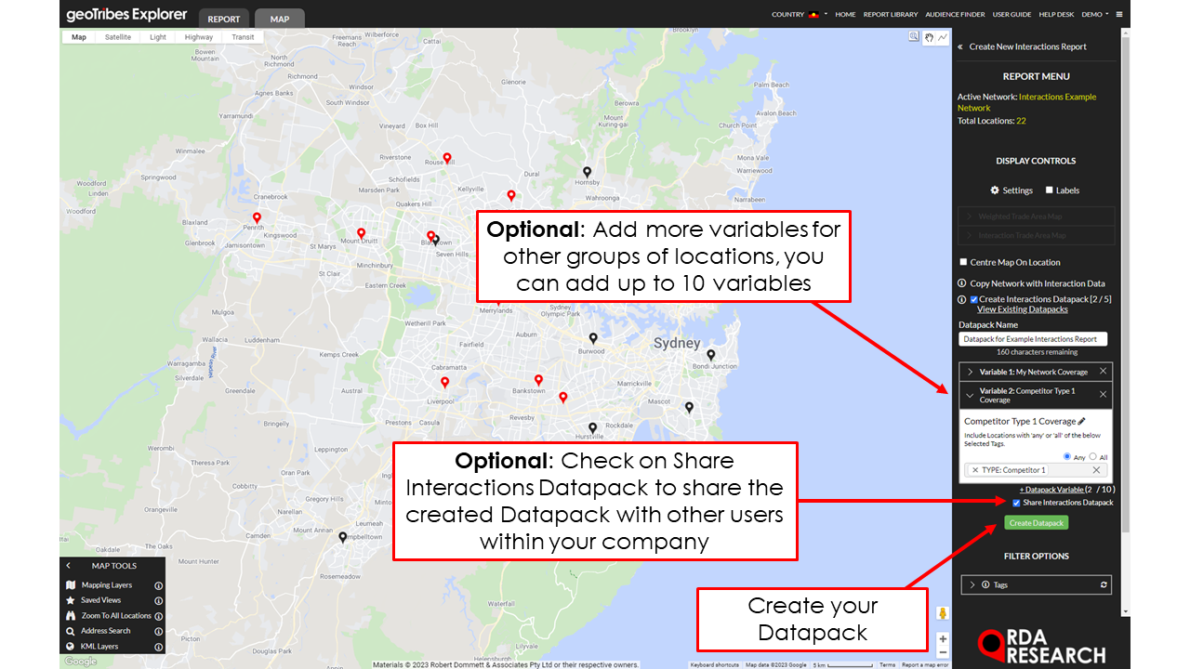The image size is (1190, 669).
Task: Toggle the Labels checkbox
Action: [x=1050, y=190]
